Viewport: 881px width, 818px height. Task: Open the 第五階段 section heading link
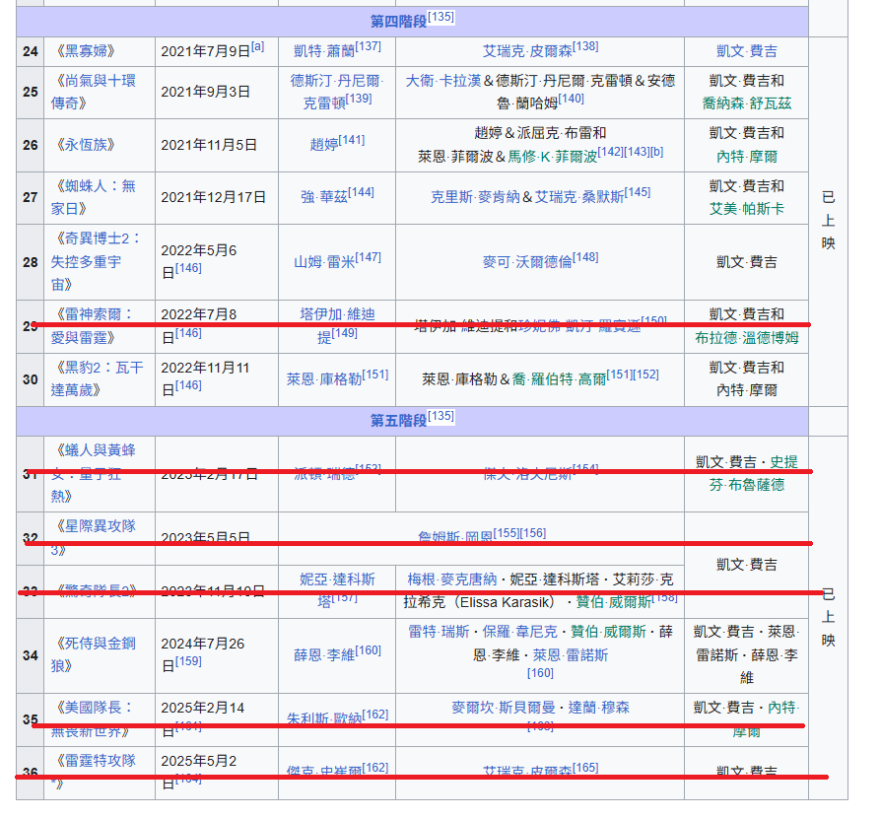click(398, 421)
